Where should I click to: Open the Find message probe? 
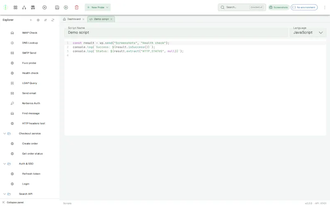tap(31, 114)
